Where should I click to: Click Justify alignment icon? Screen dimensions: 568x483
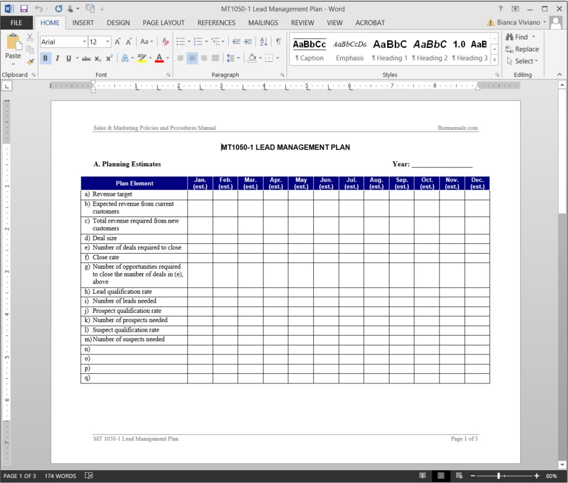point(215,58)
